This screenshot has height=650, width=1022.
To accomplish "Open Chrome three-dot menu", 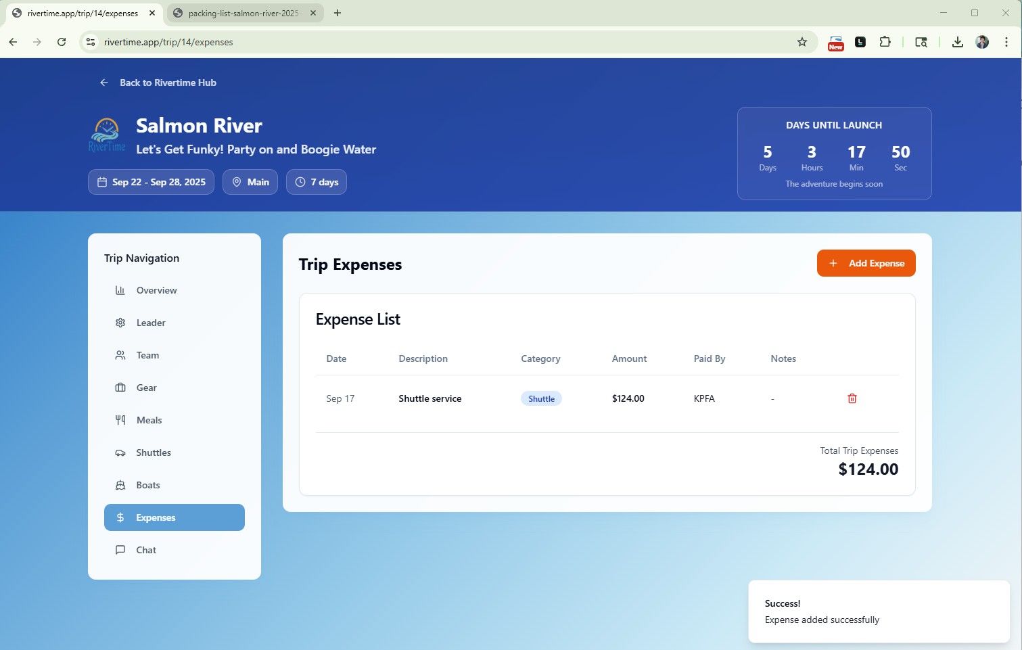I will click(x=1006, y=42).
